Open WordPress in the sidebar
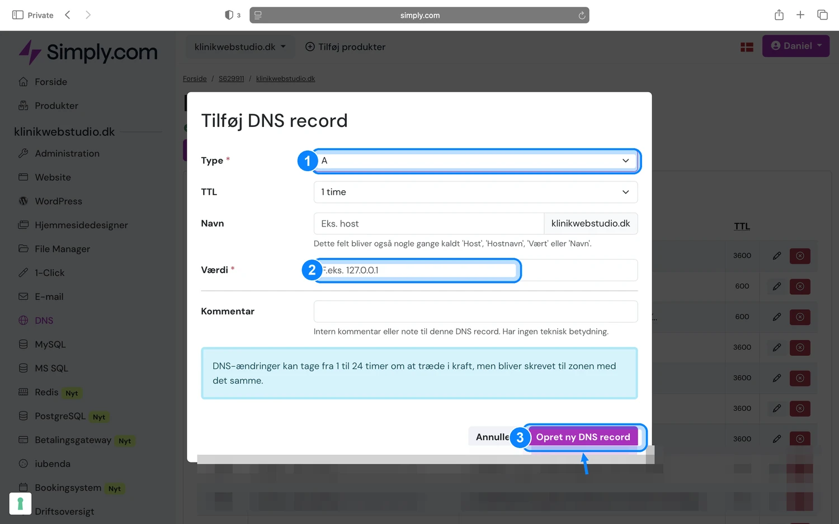The height and width of the screenshot is (524, 839). click(x=58, y=201)
